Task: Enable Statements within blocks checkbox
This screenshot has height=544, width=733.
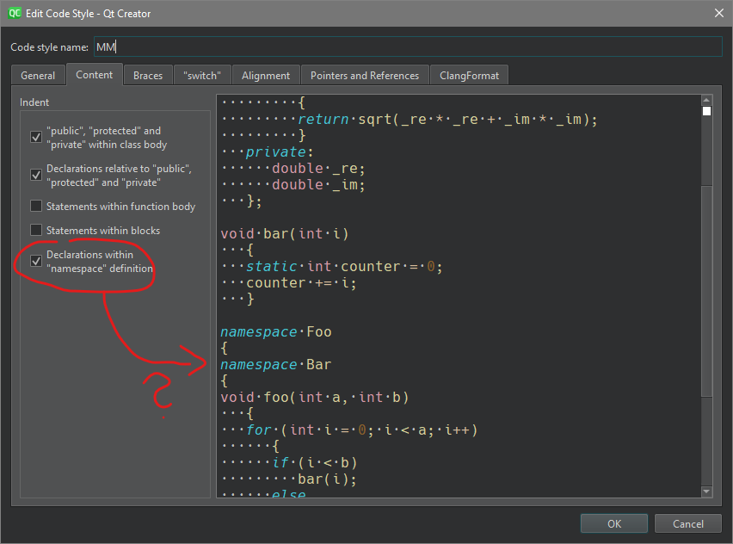Action: click(36, 230)
